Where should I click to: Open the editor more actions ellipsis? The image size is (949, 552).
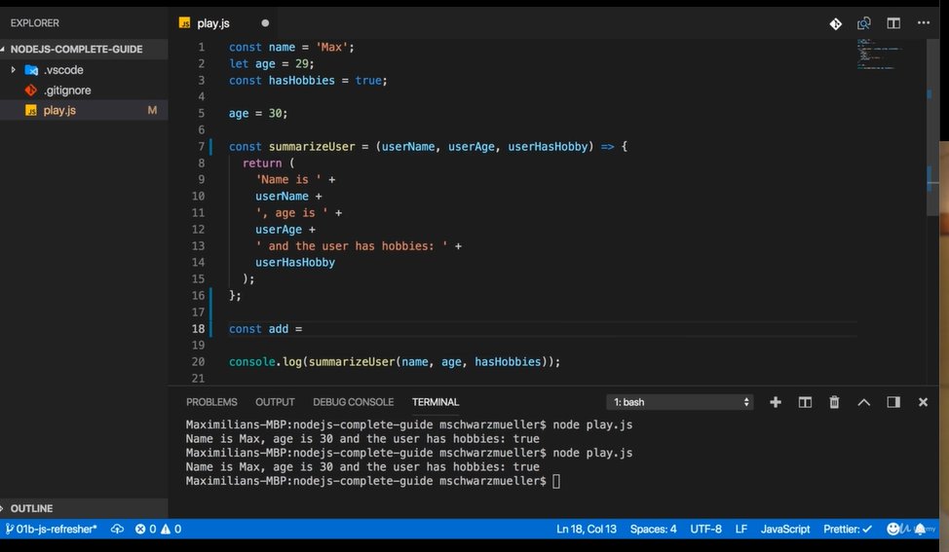tap(923, 23)
